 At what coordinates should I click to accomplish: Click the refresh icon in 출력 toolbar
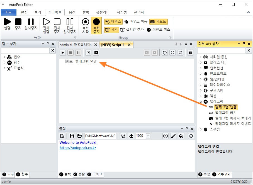pos(191,136)
